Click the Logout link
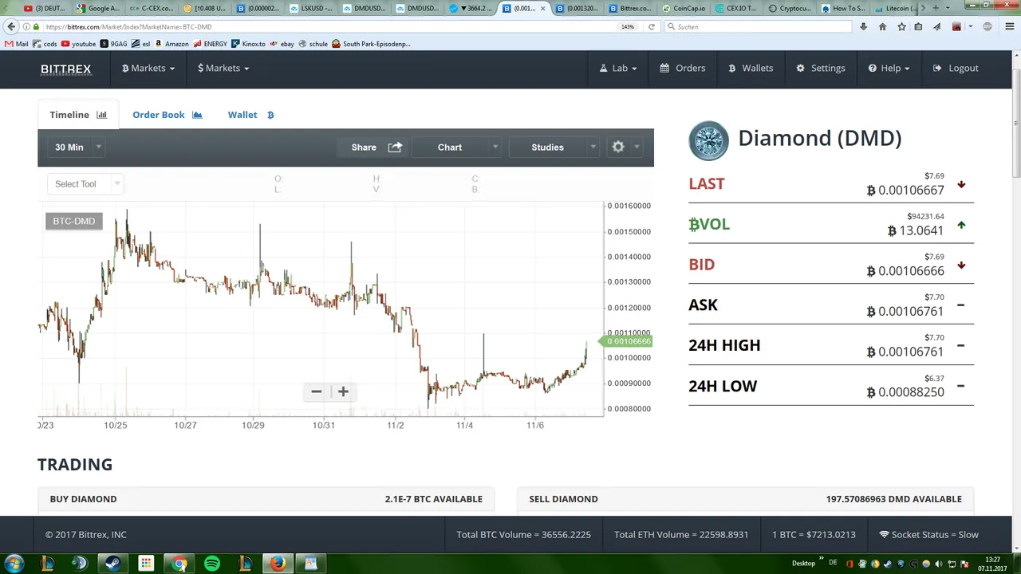Image resolution: width=1021 pixels, height=574 pixels. click(x=956, y=68)
